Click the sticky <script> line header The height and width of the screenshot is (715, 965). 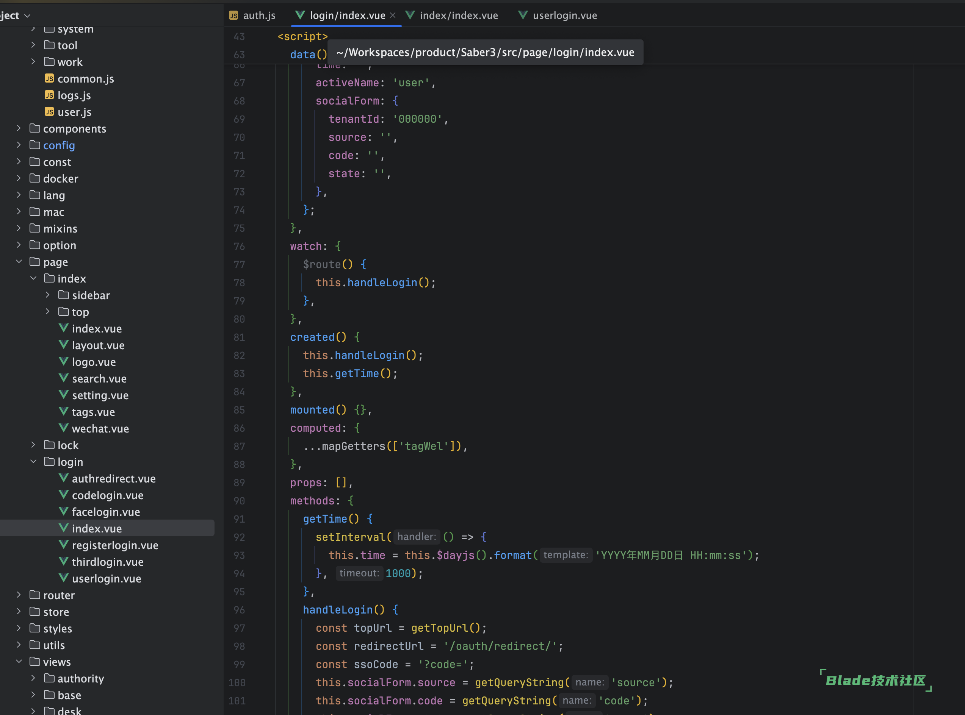(x=303, y=37)
